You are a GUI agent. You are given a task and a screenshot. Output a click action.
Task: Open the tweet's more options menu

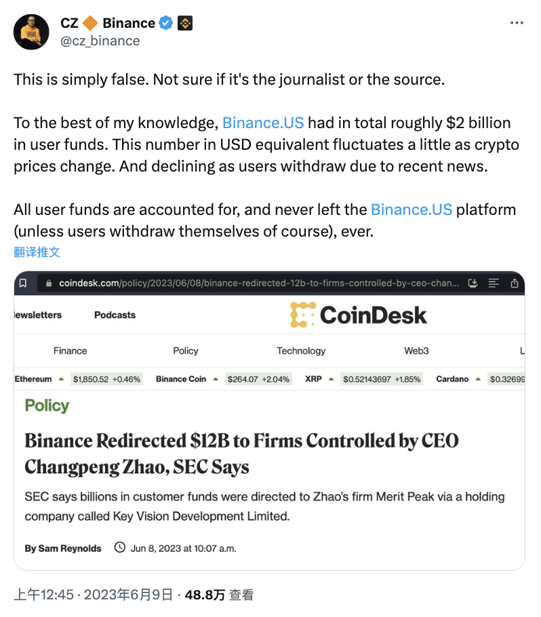click(517, 22)
